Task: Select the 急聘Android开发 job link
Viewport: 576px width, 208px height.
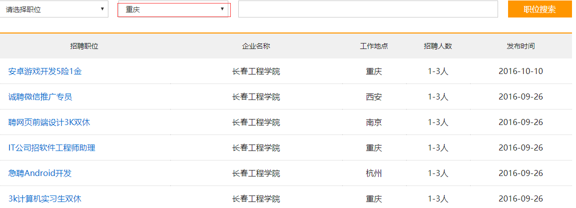Action: 40,173
